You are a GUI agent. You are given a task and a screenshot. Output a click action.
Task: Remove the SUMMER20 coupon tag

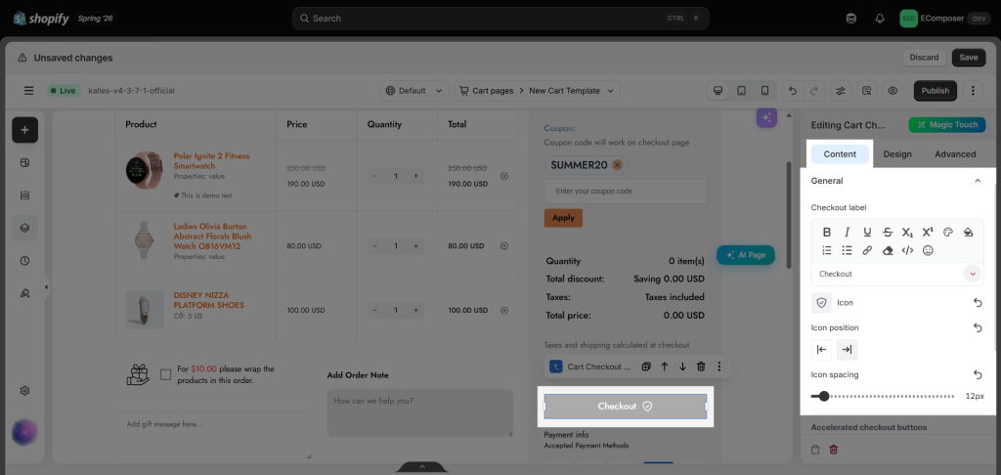[x=618, y=165]
